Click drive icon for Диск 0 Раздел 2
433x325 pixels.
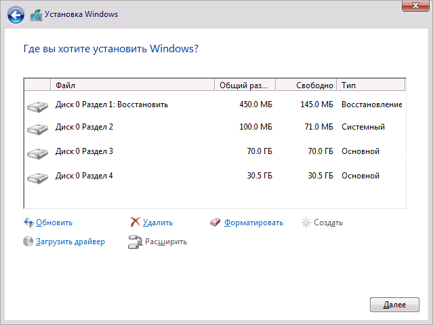(x=37, y=128)
